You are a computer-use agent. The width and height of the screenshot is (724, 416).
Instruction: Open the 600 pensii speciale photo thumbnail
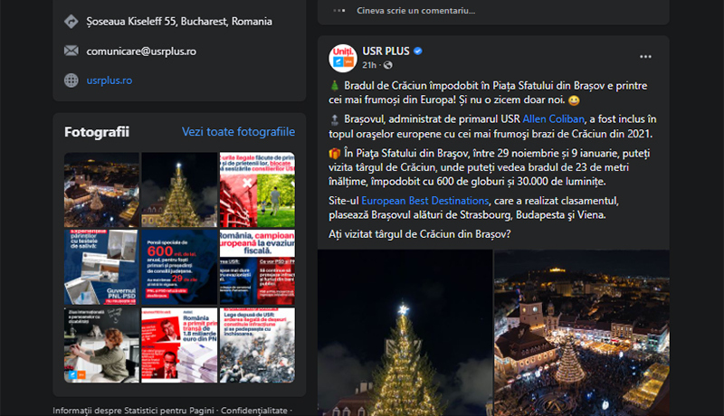tap(179, 267)
